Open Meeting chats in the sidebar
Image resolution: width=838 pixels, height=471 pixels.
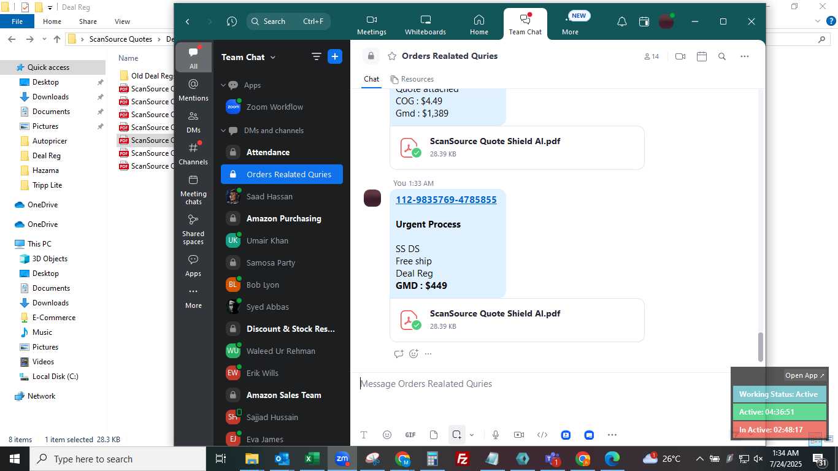coord(193,190)
